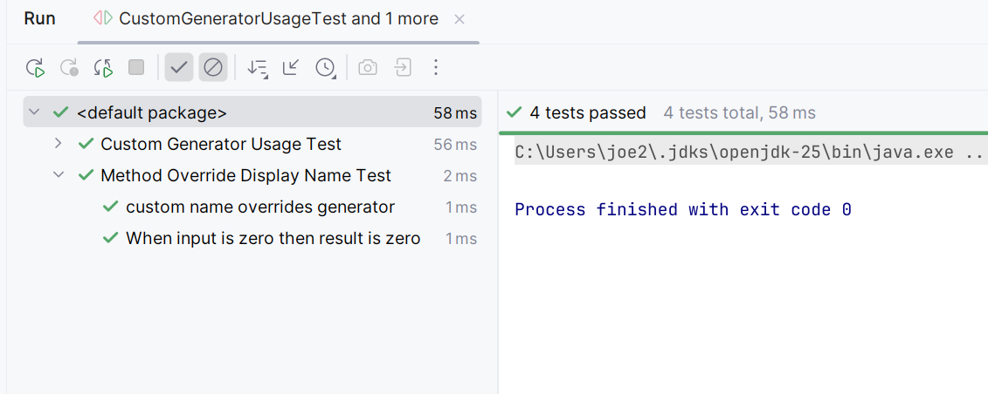
Task: Toggle auto-test rerun icon
Action: click(103, 67)
